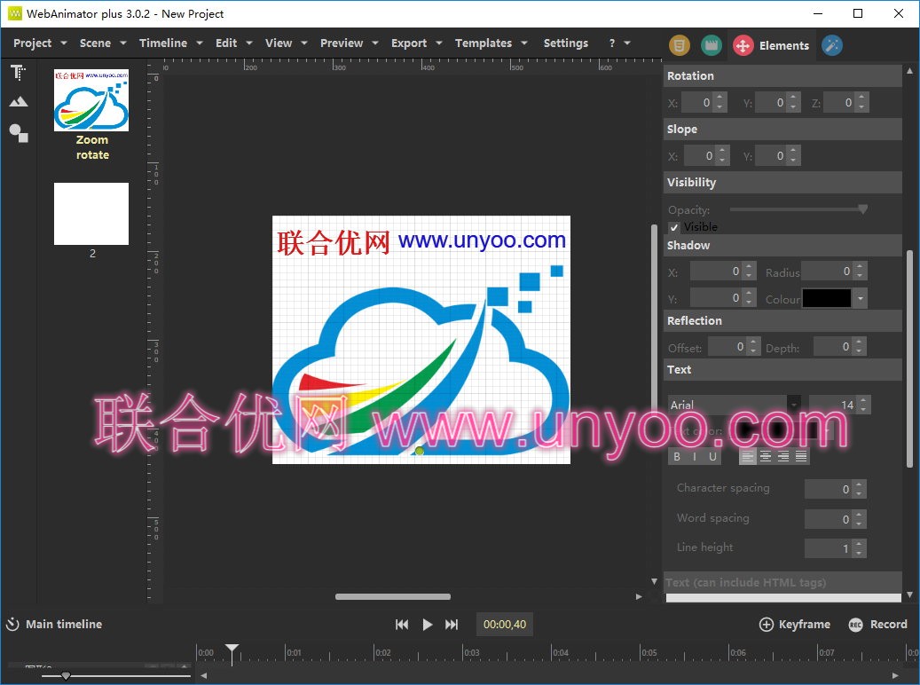This screenshot has width=920, height=685.
Task: Select scene 2 thumbnail
Action: (x=91, y=214)
